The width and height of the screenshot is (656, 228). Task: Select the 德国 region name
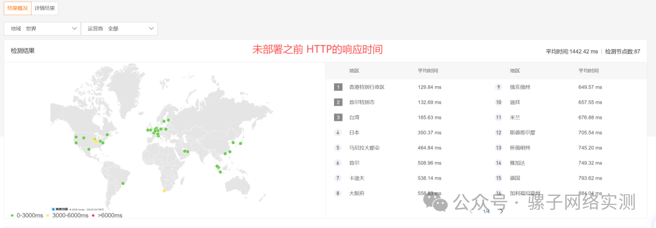(514, 178)
